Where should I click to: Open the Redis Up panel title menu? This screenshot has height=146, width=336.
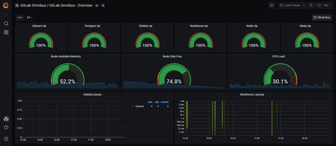(x=252, y=26)
